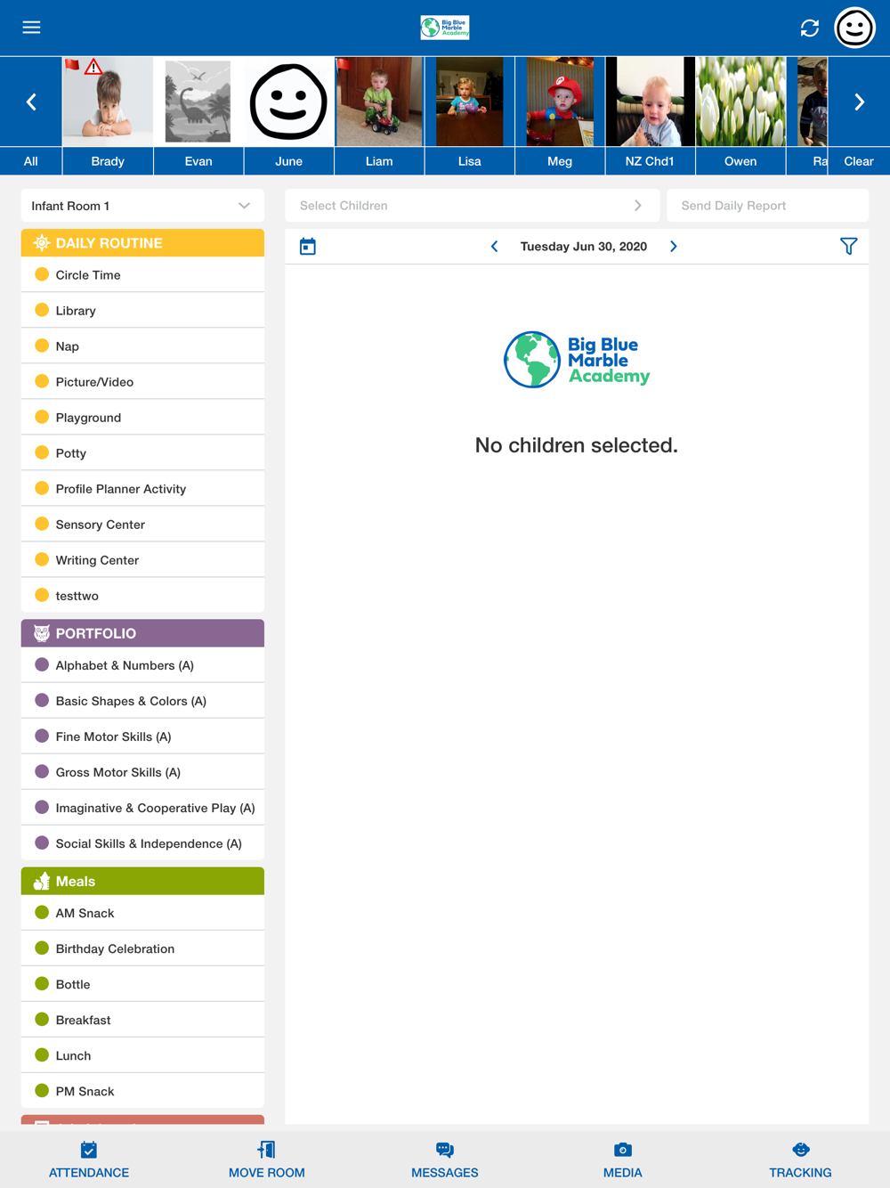
Task: Click Send Daily Report
Action: tap(767, 206)
